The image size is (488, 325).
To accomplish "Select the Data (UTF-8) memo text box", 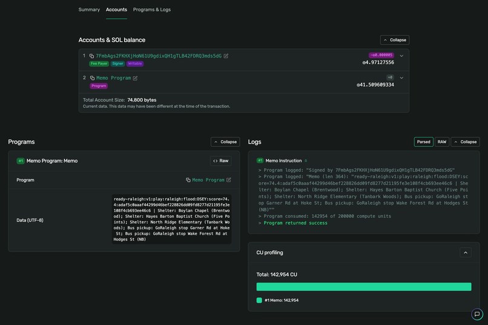I will pyautogui.click(x=171, y=219).
